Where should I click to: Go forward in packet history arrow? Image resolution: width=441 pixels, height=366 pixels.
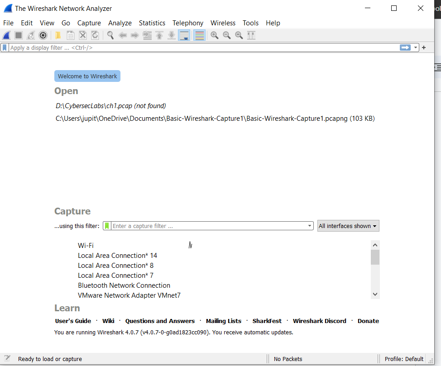tap(135, 35)
